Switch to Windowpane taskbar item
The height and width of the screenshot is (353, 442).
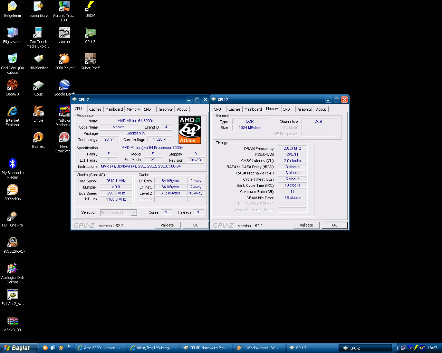259,348
